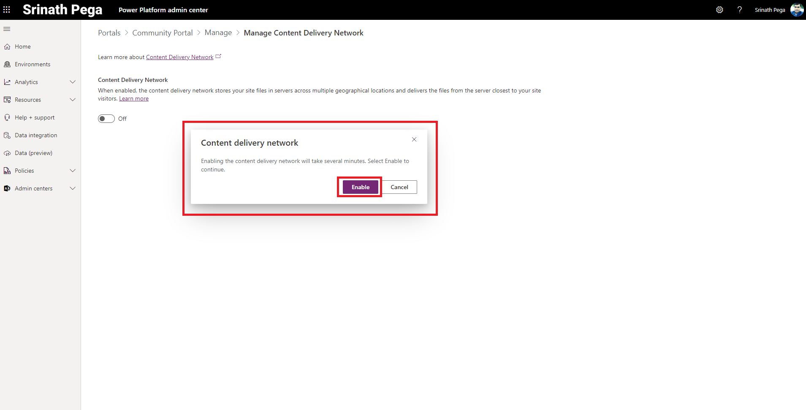Open Data (preview) menu item

(x=33, y=153)
